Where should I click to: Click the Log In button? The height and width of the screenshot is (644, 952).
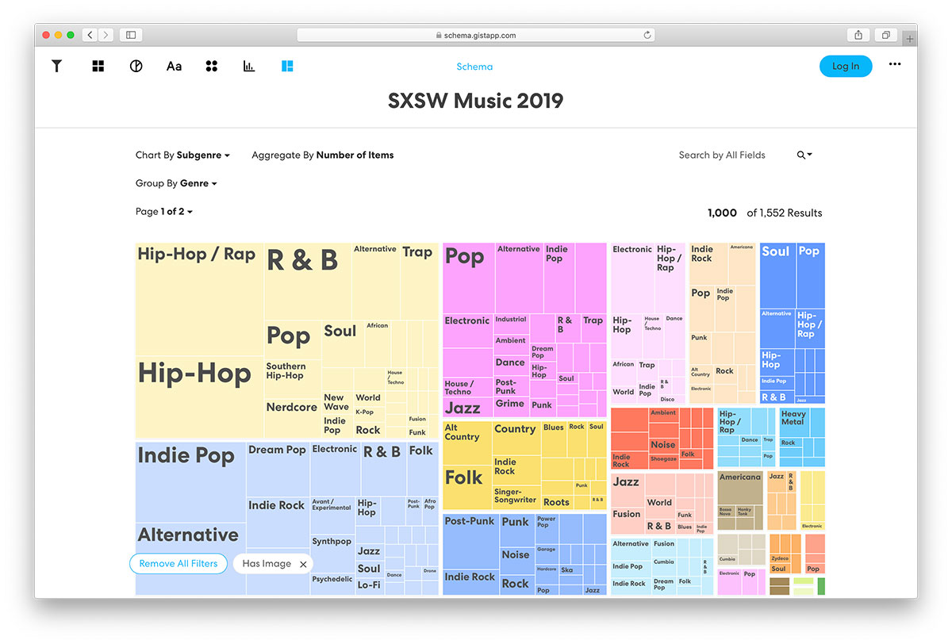(846, 67)
